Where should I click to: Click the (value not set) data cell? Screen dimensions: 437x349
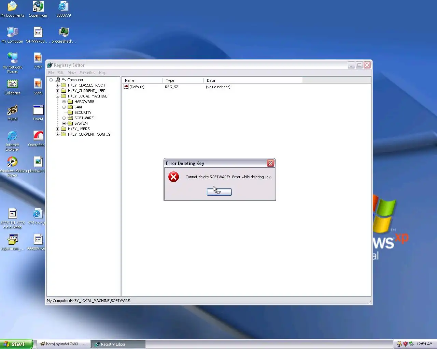(x=218, y=87)
